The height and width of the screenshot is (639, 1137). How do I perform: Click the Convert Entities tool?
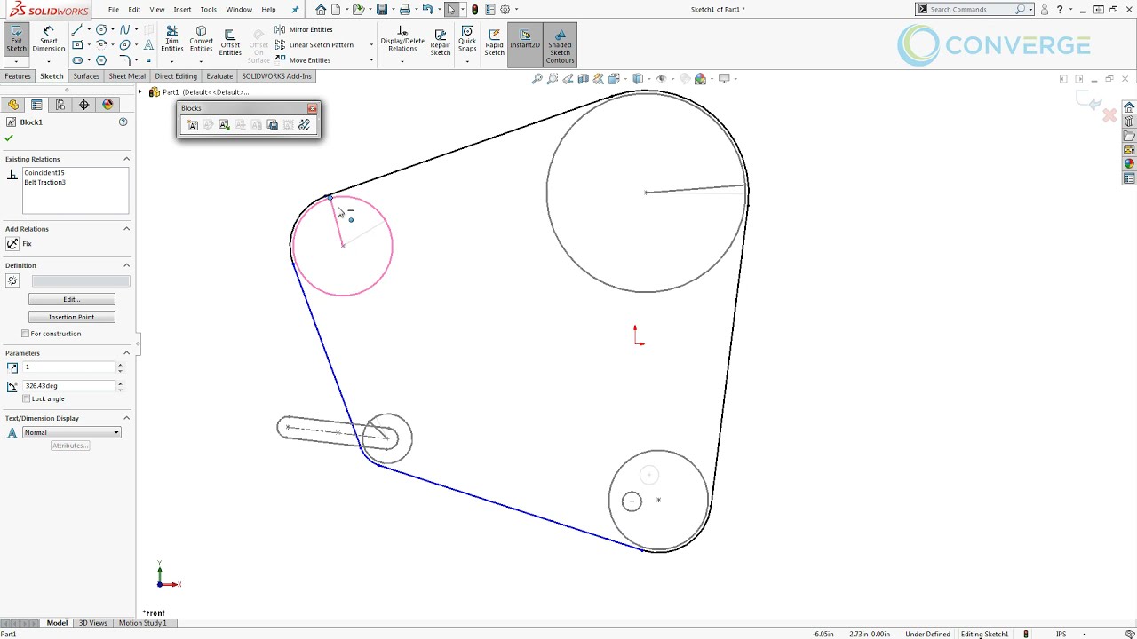click(x=201, y=39)
